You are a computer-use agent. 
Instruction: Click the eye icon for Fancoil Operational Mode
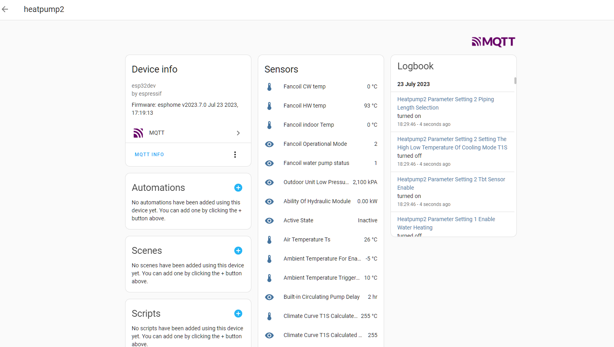pos(269,144)
